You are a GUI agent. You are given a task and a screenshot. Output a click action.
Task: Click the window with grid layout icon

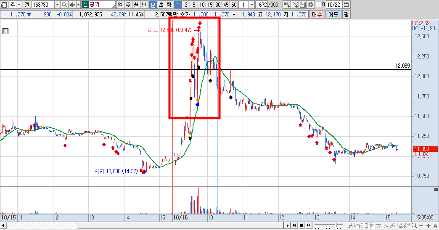point(350,225)
